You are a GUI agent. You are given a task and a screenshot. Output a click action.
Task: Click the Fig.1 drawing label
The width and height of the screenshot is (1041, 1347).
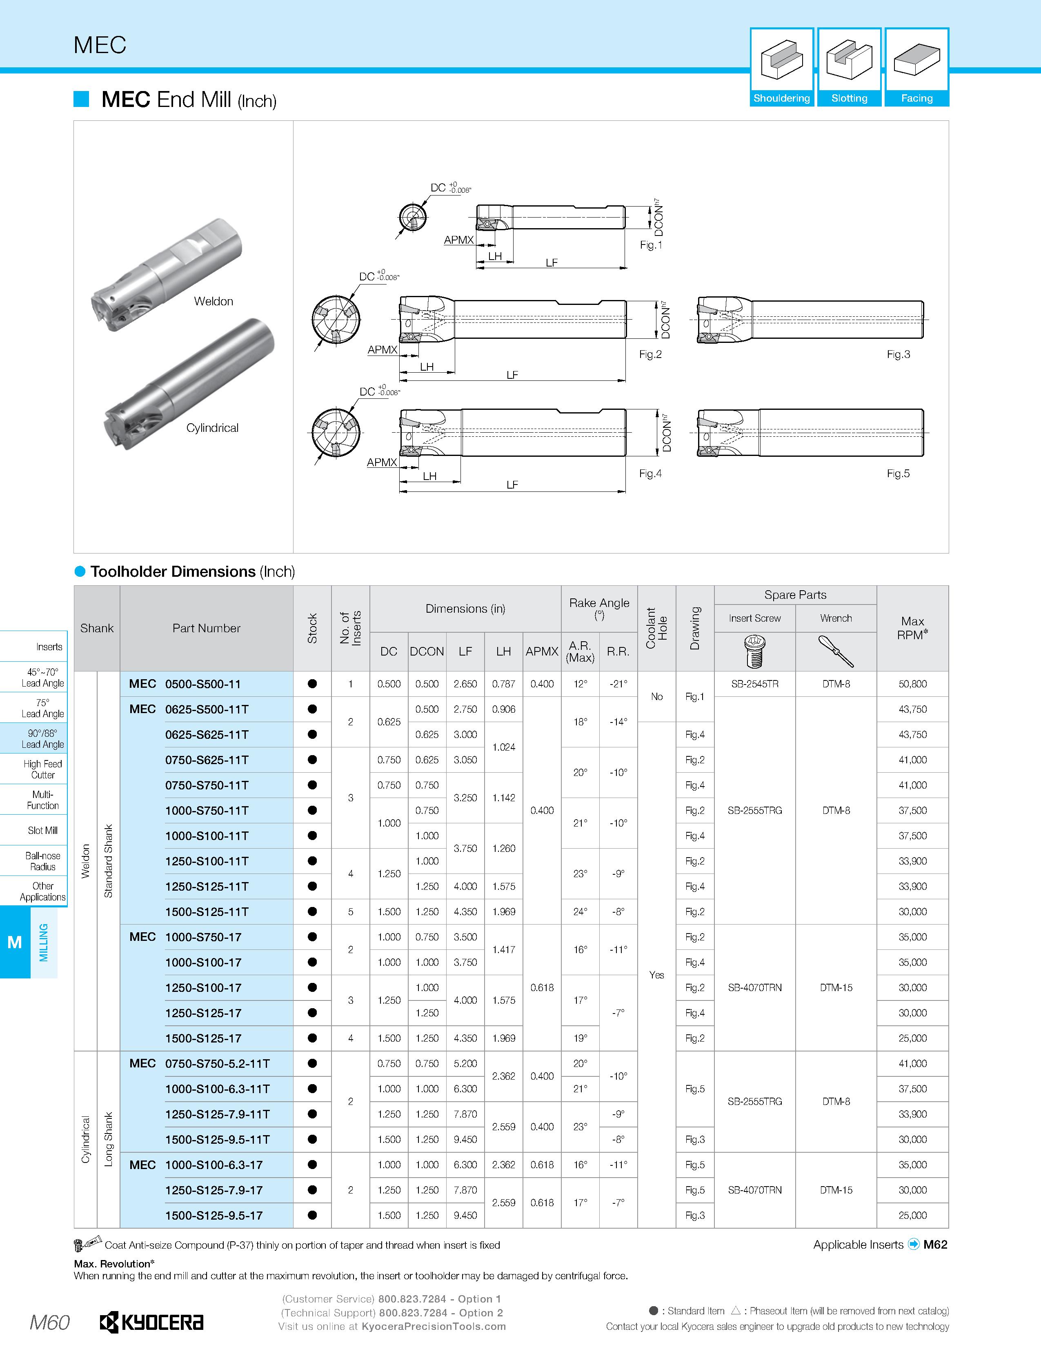point(651,245)
